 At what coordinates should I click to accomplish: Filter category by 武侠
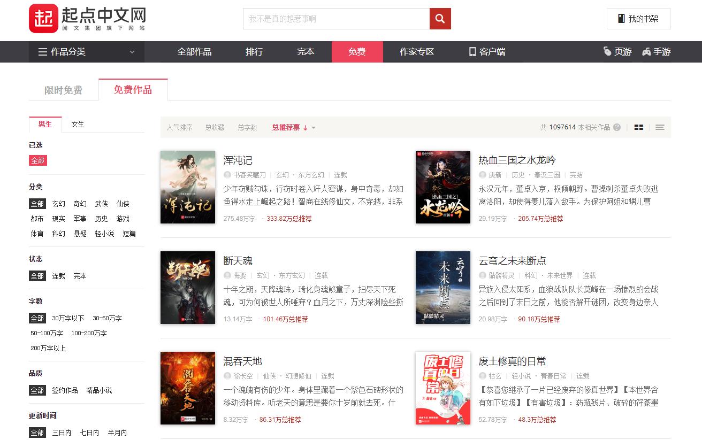pyautogui.click(x=102, y=204)
